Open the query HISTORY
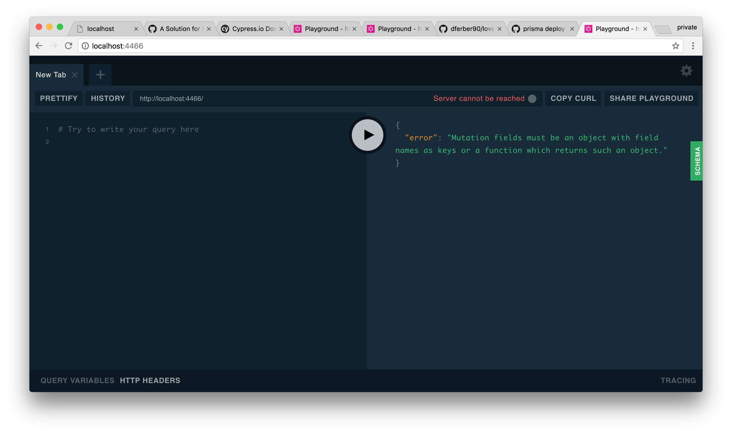Screen dimensions: 732x434 108,99
